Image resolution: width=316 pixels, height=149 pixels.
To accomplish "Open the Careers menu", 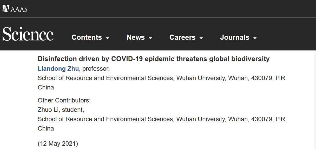I will tap(182, 37).
